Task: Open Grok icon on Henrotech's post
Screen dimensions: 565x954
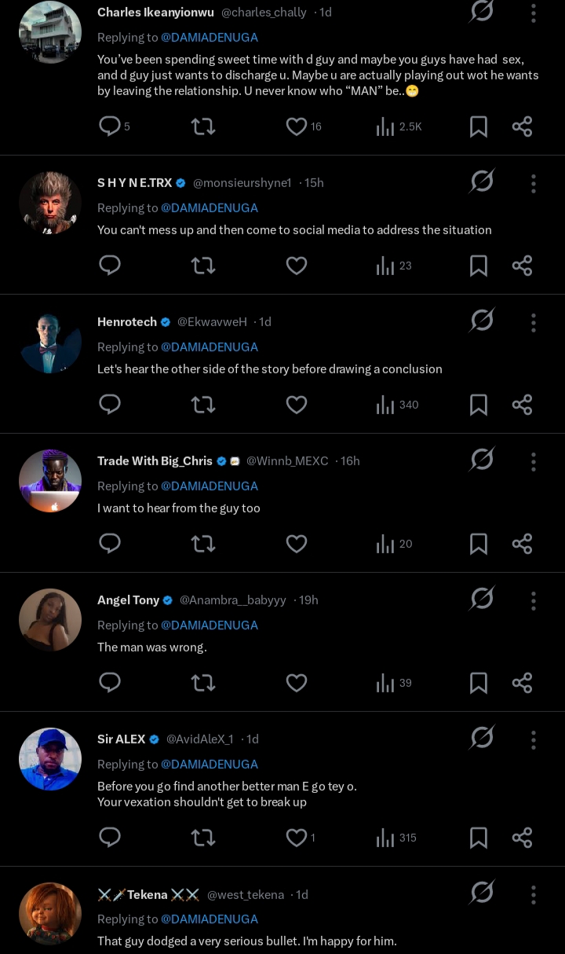Action: (482, 321)
